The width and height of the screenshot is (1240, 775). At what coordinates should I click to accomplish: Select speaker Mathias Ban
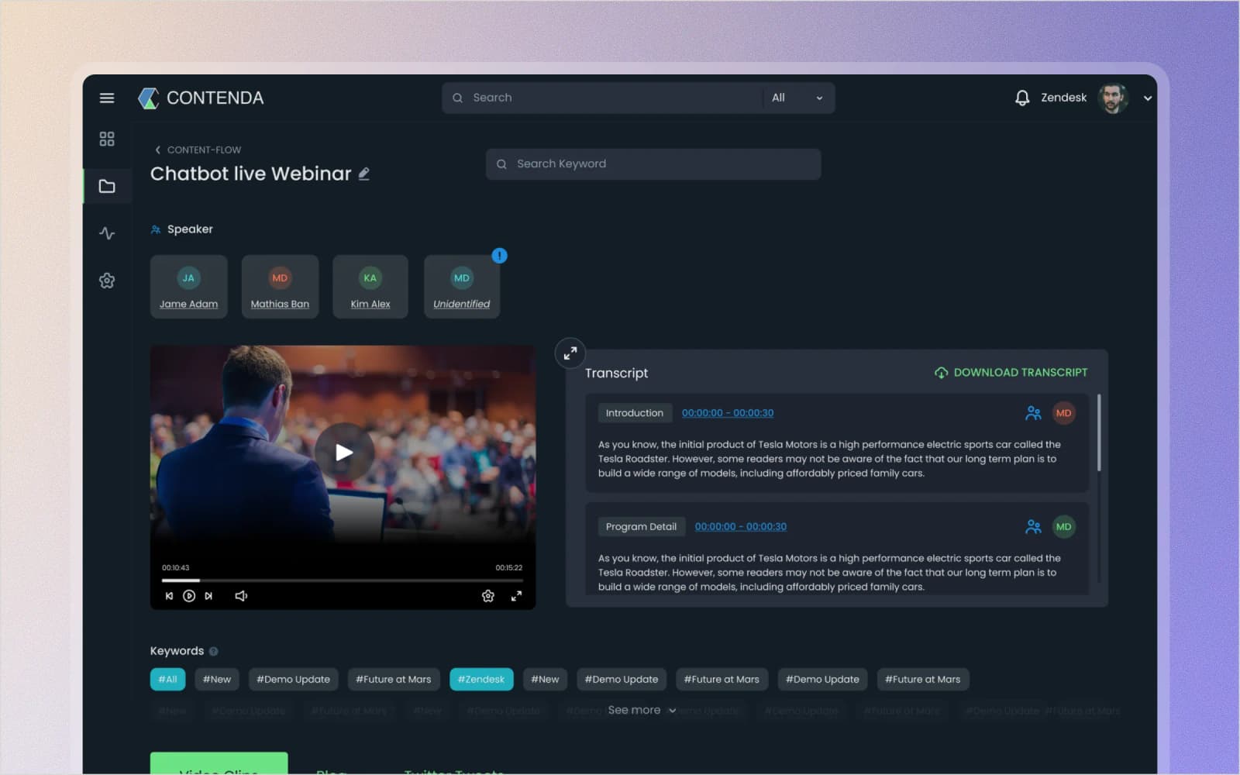click(x=280, y=287)
